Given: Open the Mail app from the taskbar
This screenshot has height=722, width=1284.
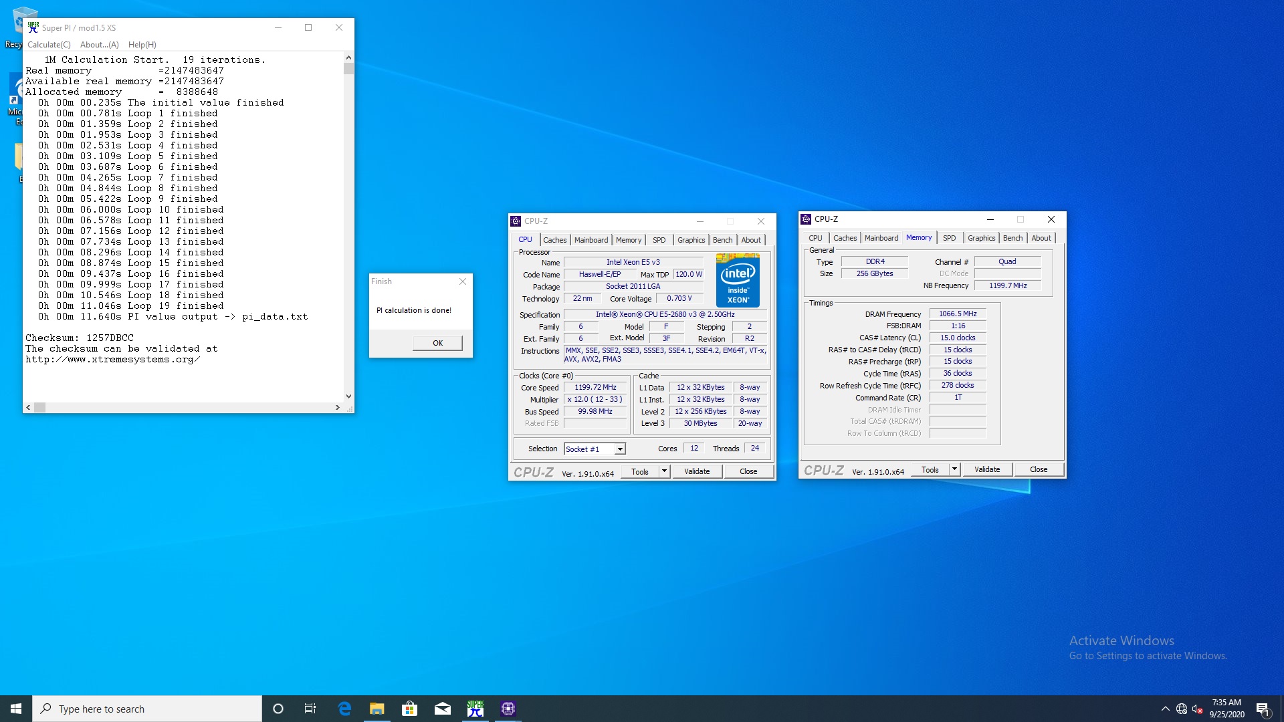Looking at the screenshot, I should pos(442,709).
